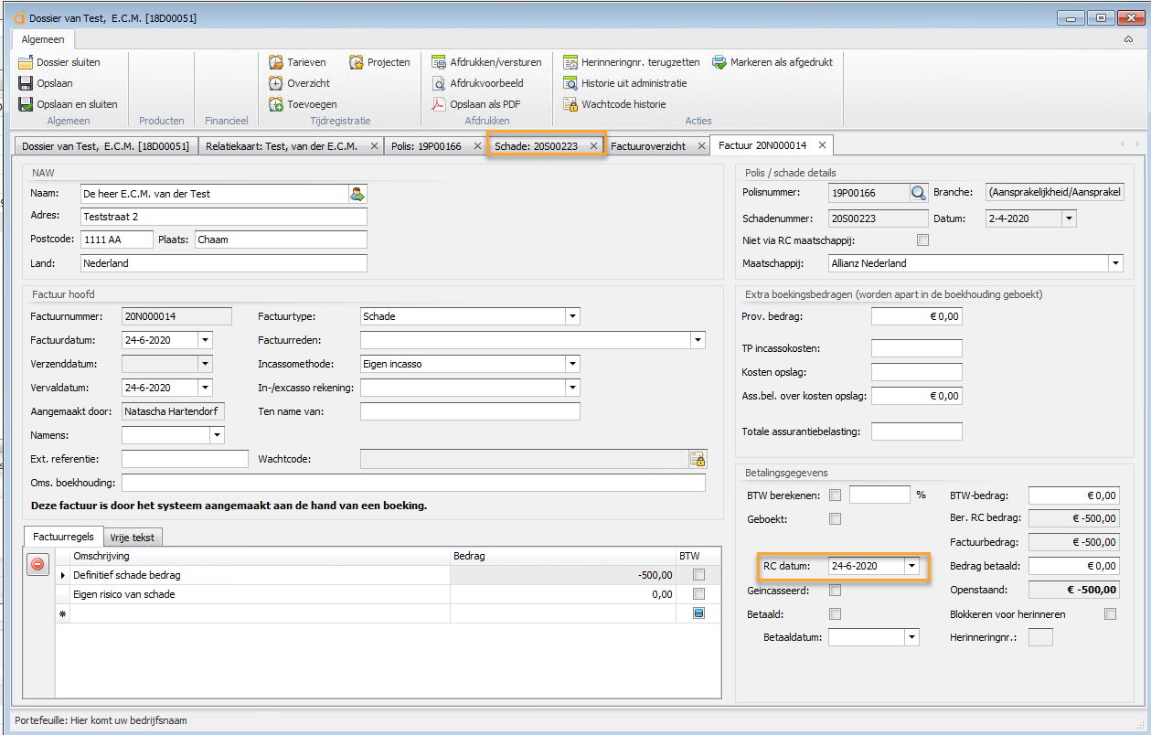1151x735 pixels.
Task: Click the lock icon in the Wachtcode field
Action: [698, 459]
